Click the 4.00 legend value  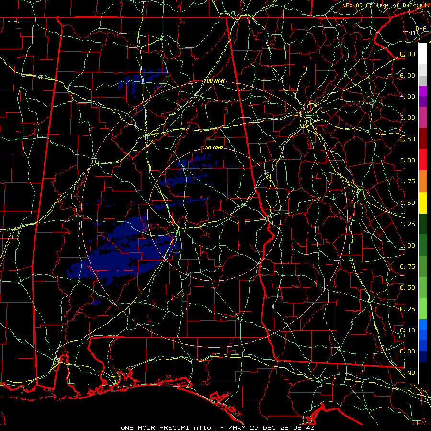click(x=408, y=96)
